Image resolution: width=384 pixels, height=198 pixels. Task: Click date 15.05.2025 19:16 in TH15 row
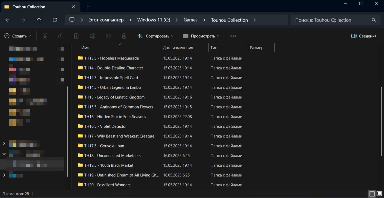pos(177,97)
